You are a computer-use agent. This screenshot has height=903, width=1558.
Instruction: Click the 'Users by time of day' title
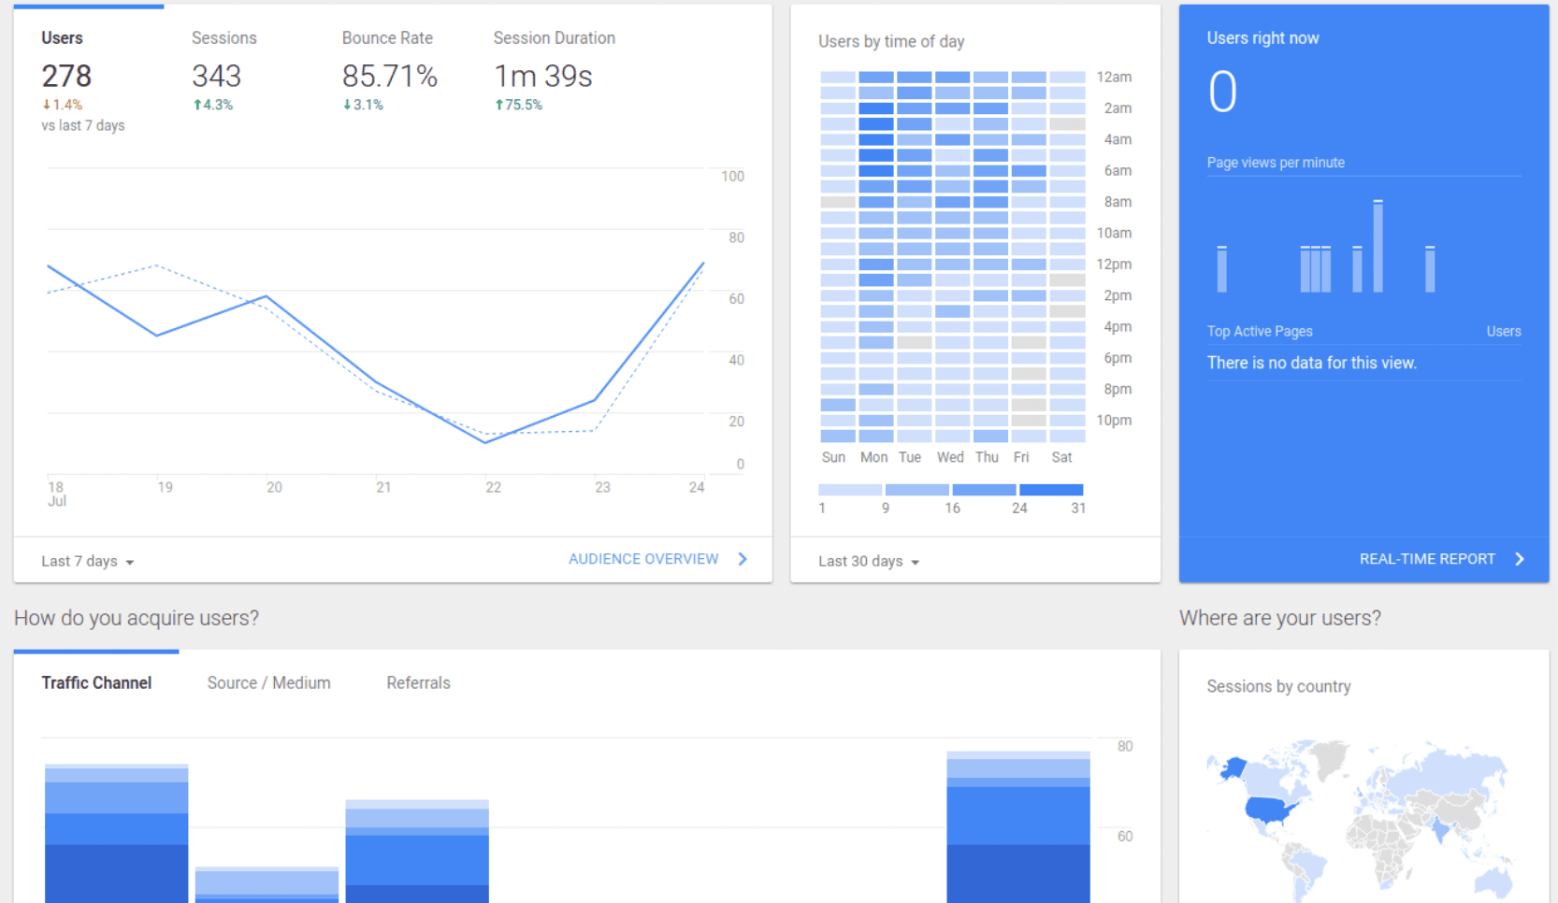coord(891,42)
